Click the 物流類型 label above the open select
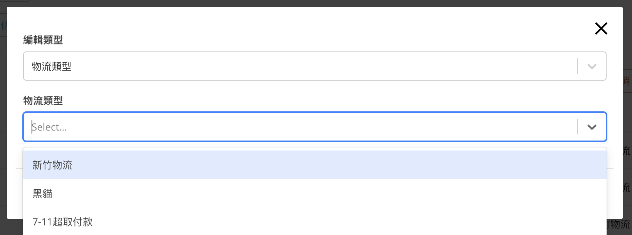 (x=43, y=101)
